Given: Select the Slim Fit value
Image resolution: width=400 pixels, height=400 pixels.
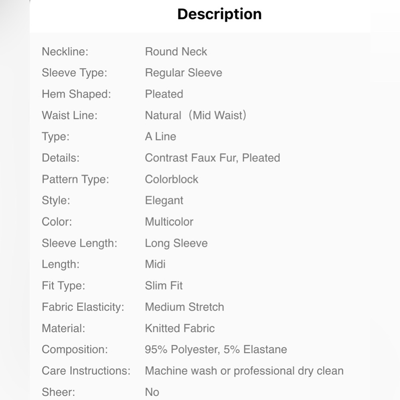Looking at the screenshot, I should [x=164, y=286].
